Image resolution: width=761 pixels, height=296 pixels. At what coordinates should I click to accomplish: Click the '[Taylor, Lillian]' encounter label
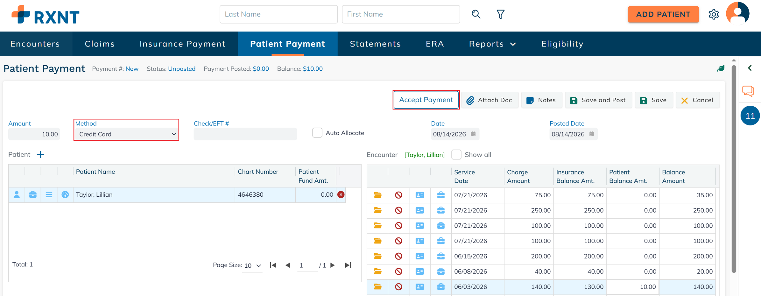[x=424, y=155]
